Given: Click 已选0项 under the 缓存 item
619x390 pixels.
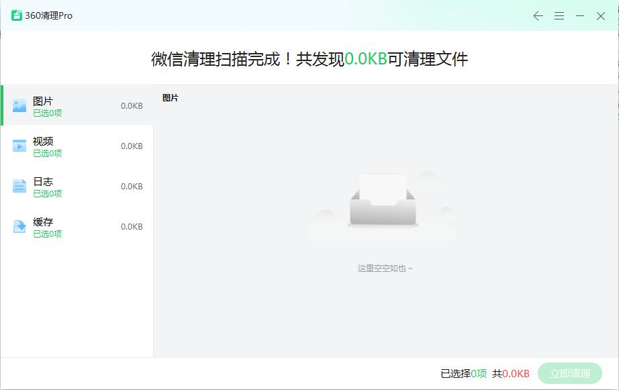Looking at the screenshot, I should [48, 234].
